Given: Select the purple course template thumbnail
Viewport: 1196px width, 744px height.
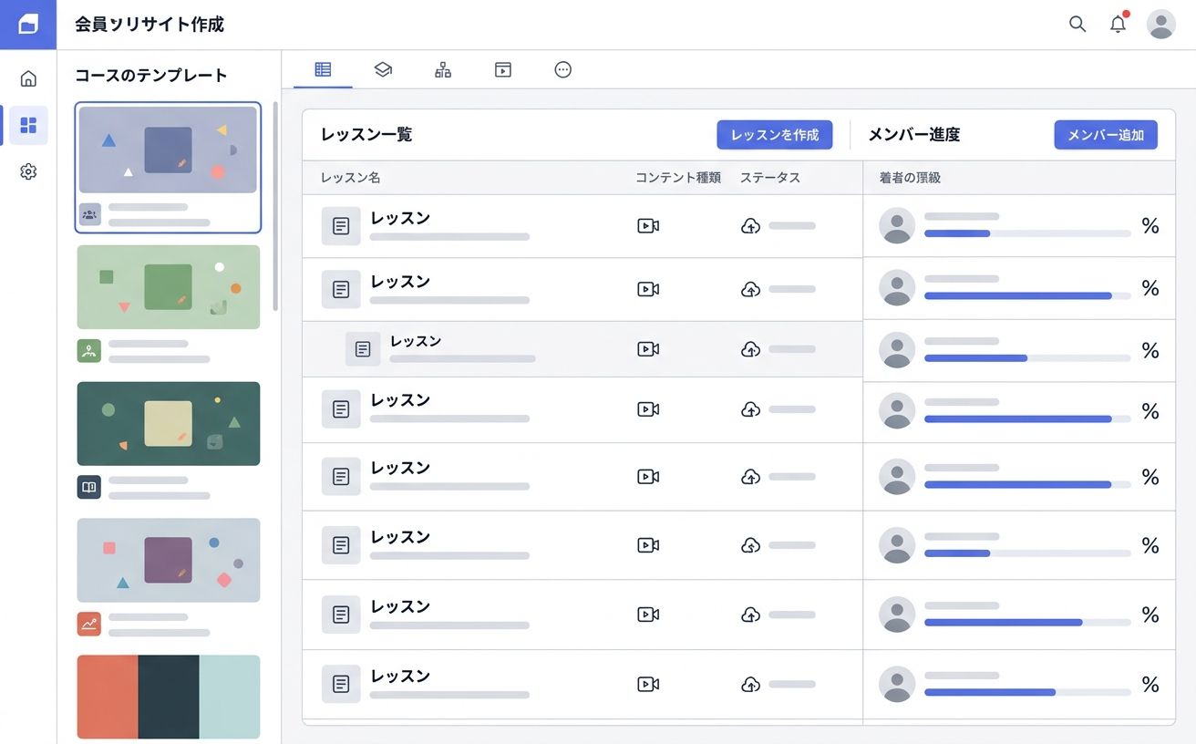Looking at the screenshot, I should tap(169, 150).
